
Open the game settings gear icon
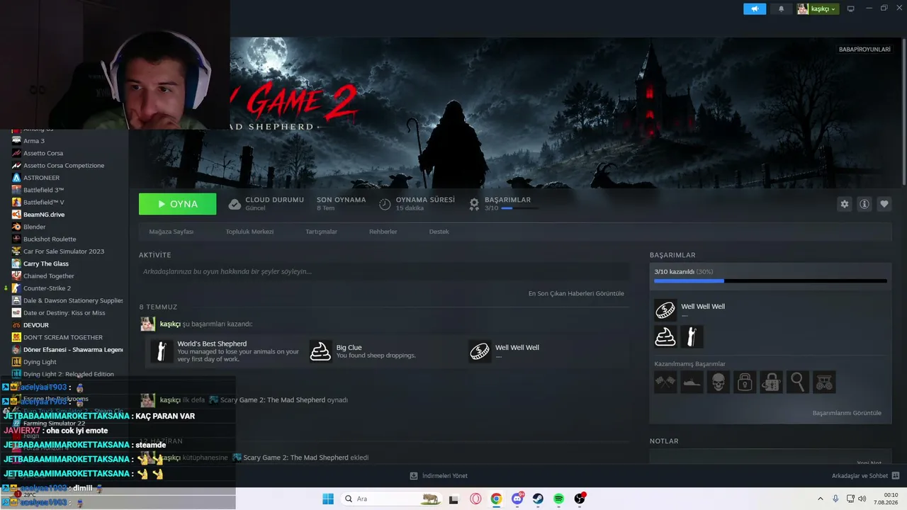tap(845, 204)
